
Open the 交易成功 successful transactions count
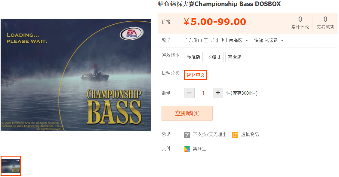[x=325, y=23]
